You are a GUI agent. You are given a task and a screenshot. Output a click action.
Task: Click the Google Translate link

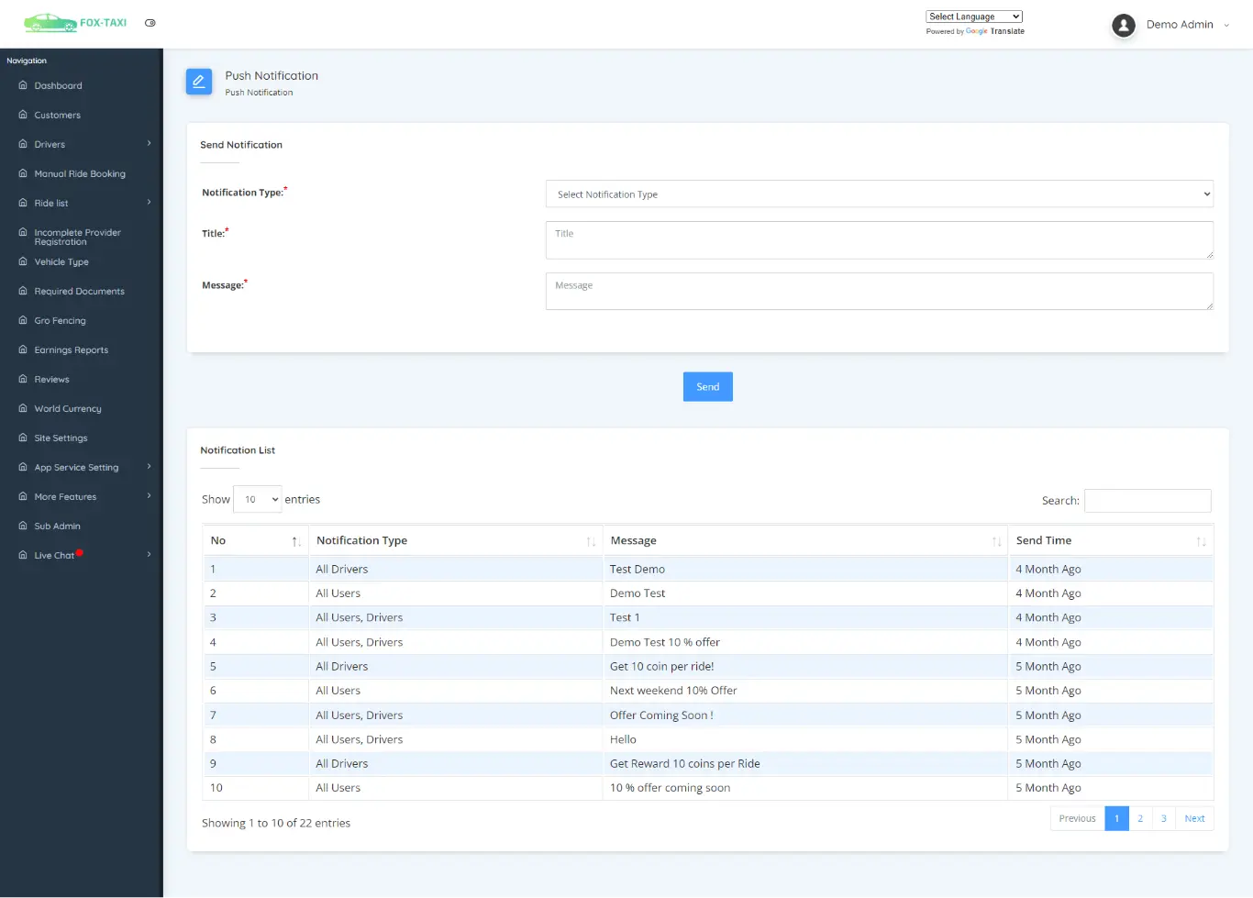(x=994, y=31)
